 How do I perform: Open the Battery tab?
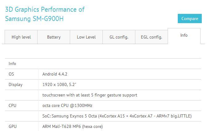[54, 37]
